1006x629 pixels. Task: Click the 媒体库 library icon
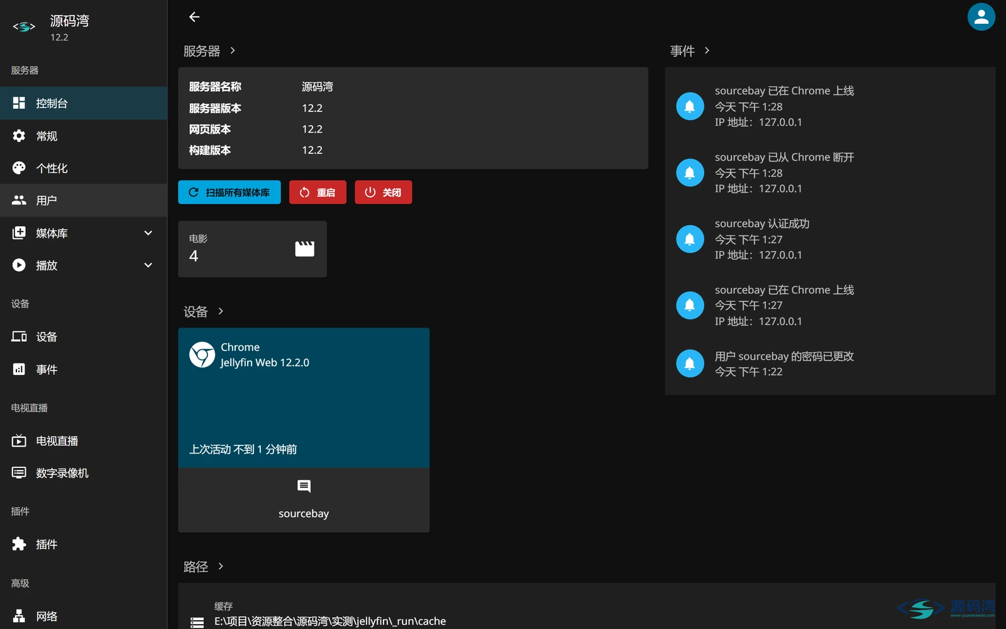point(19,233)
